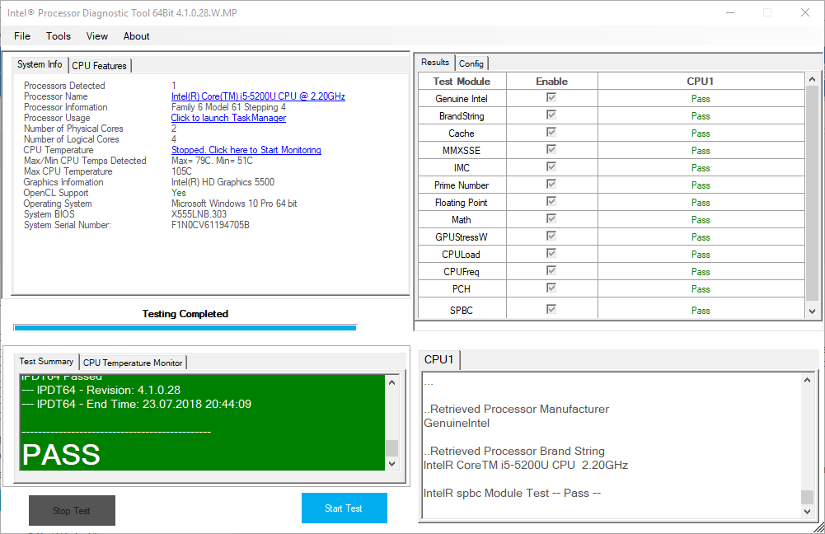Toggle the Floating Point test checkbox
Image resolution: width=825 pixels, height=534 pixels.
click(551, 202)
